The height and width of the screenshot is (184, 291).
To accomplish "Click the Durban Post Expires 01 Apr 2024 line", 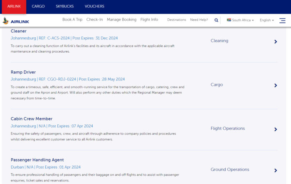I will coord(46,167).
